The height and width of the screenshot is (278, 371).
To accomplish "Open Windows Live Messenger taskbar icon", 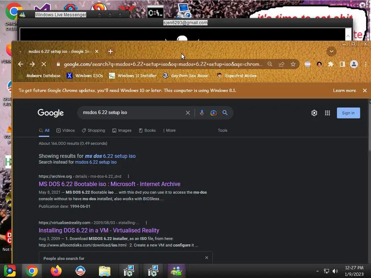I will tap(176, 271).
